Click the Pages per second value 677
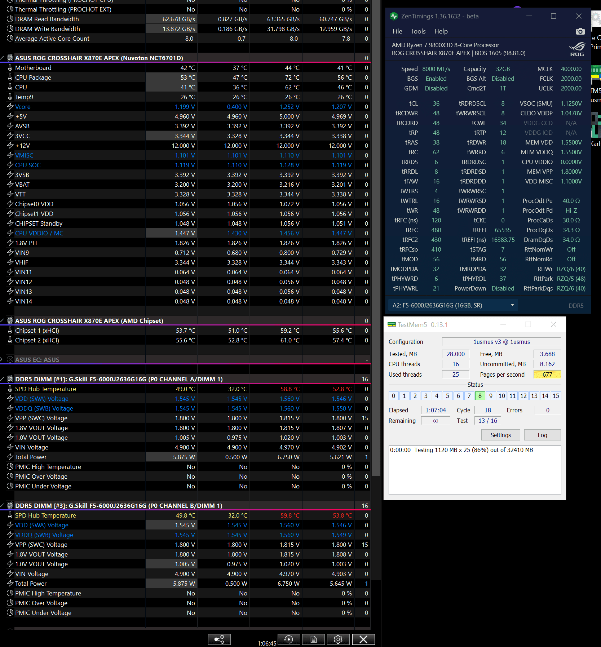Image resolution: width=601 pixels, height=647 pixels. [547, 375]
